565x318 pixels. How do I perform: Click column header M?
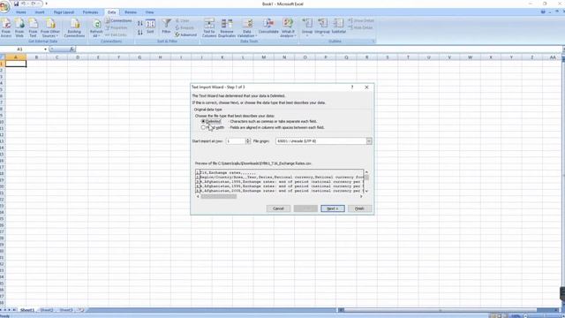[264, 57]
